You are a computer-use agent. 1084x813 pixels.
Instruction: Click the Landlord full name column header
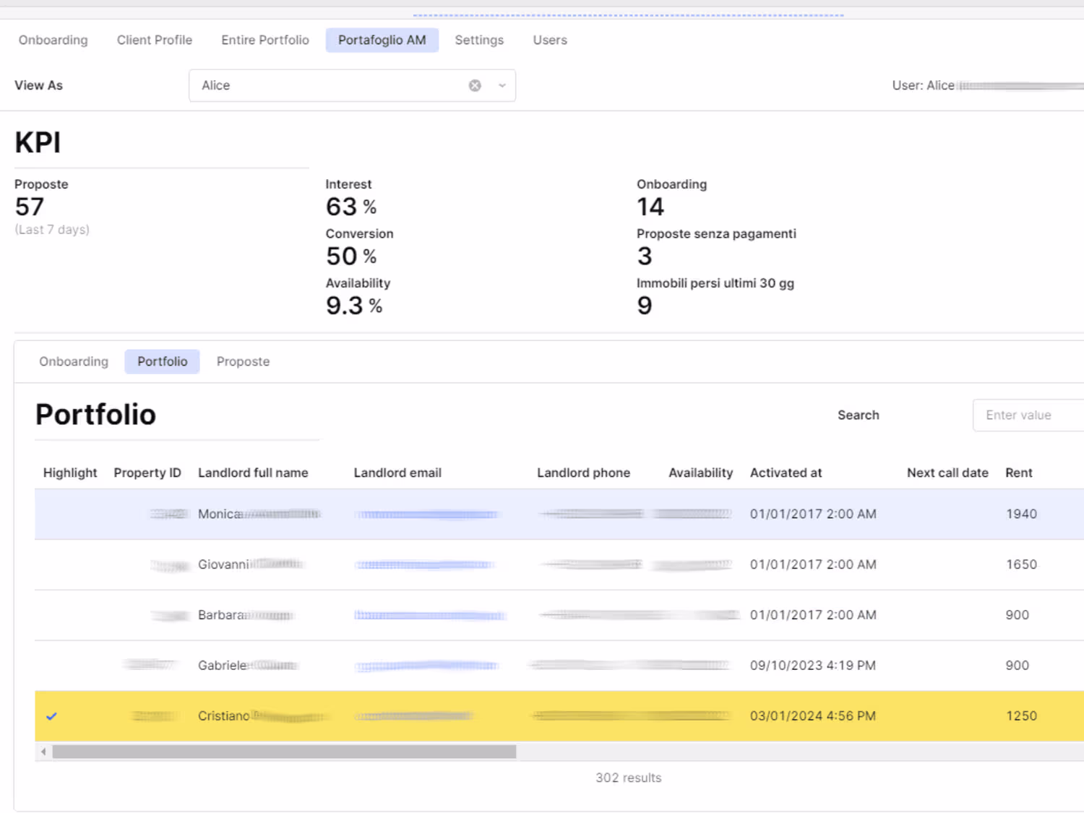(253, 473)
